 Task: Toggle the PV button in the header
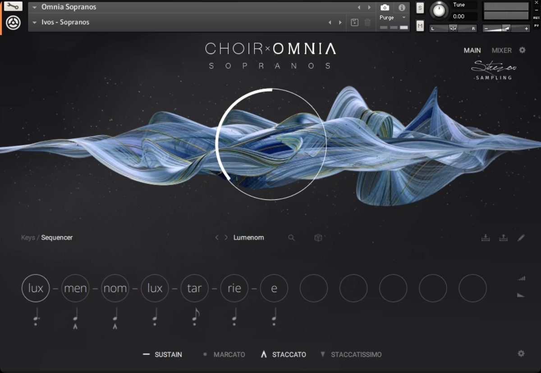[x=536, y=26]
